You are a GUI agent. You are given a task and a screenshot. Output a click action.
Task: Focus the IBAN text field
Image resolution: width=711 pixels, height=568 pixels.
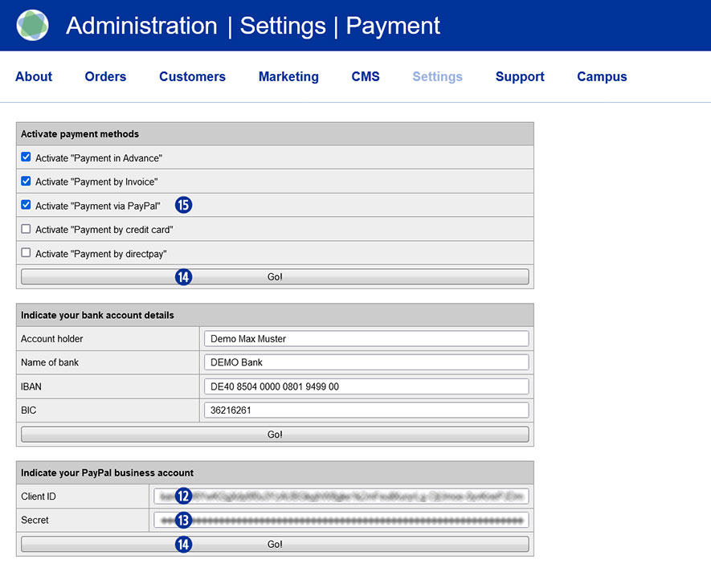[x=366, y=386]
